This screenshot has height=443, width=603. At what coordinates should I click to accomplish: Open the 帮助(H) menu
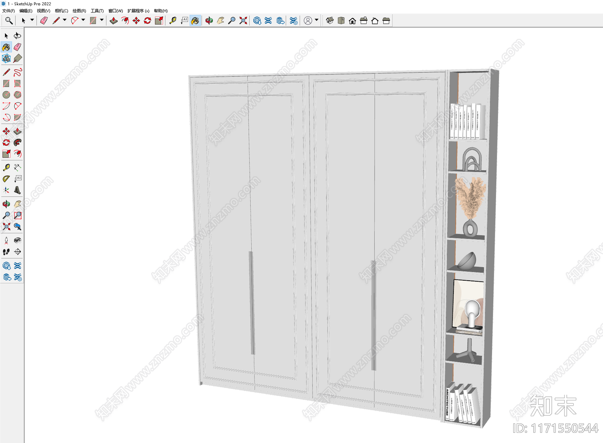pos(161,11)
